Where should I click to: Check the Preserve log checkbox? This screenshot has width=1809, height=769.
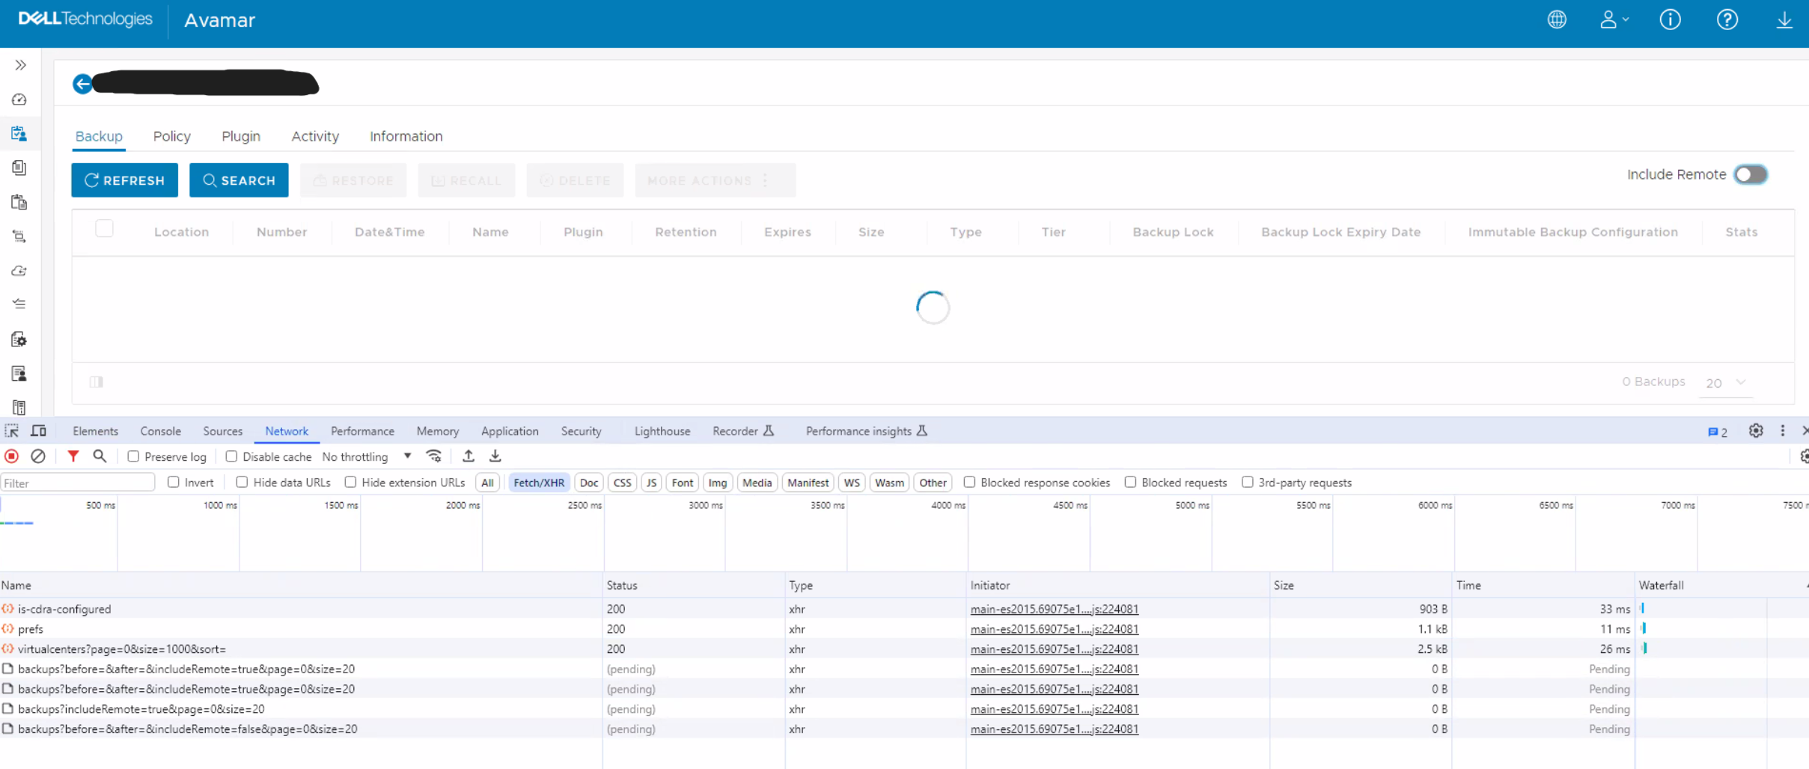133,456
